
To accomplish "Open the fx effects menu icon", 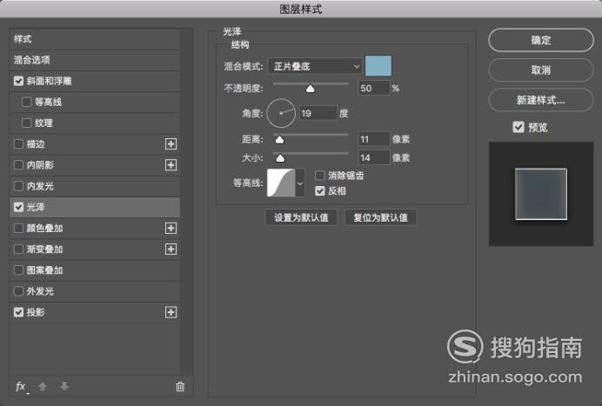I will click(x=21, y=386).
